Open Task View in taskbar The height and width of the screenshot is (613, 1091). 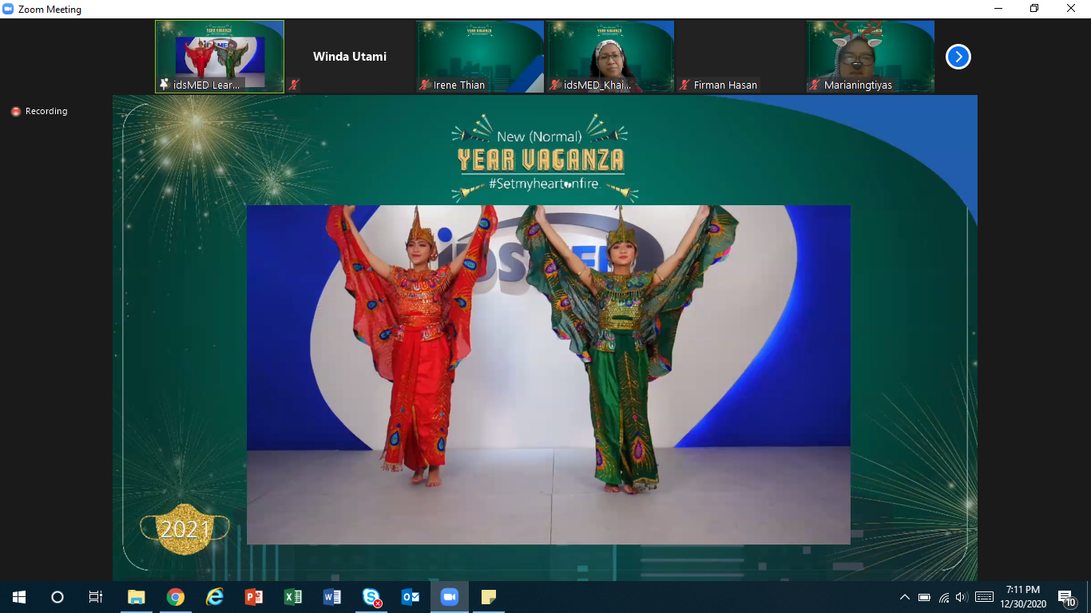click(96, 597)
